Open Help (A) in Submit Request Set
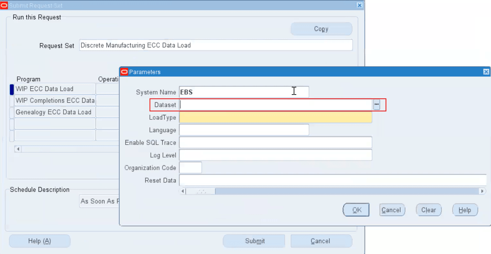Screen dimensions: 491x254 pyautogui.click(x=39, y=241)
